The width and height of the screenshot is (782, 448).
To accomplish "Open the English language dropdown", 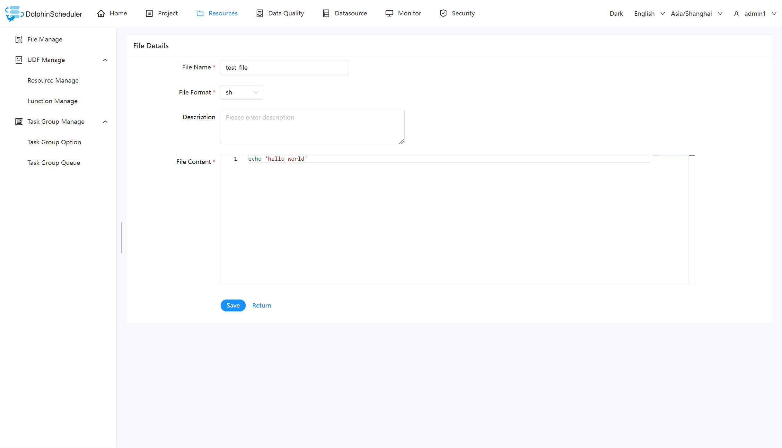I will pos(648,13).
